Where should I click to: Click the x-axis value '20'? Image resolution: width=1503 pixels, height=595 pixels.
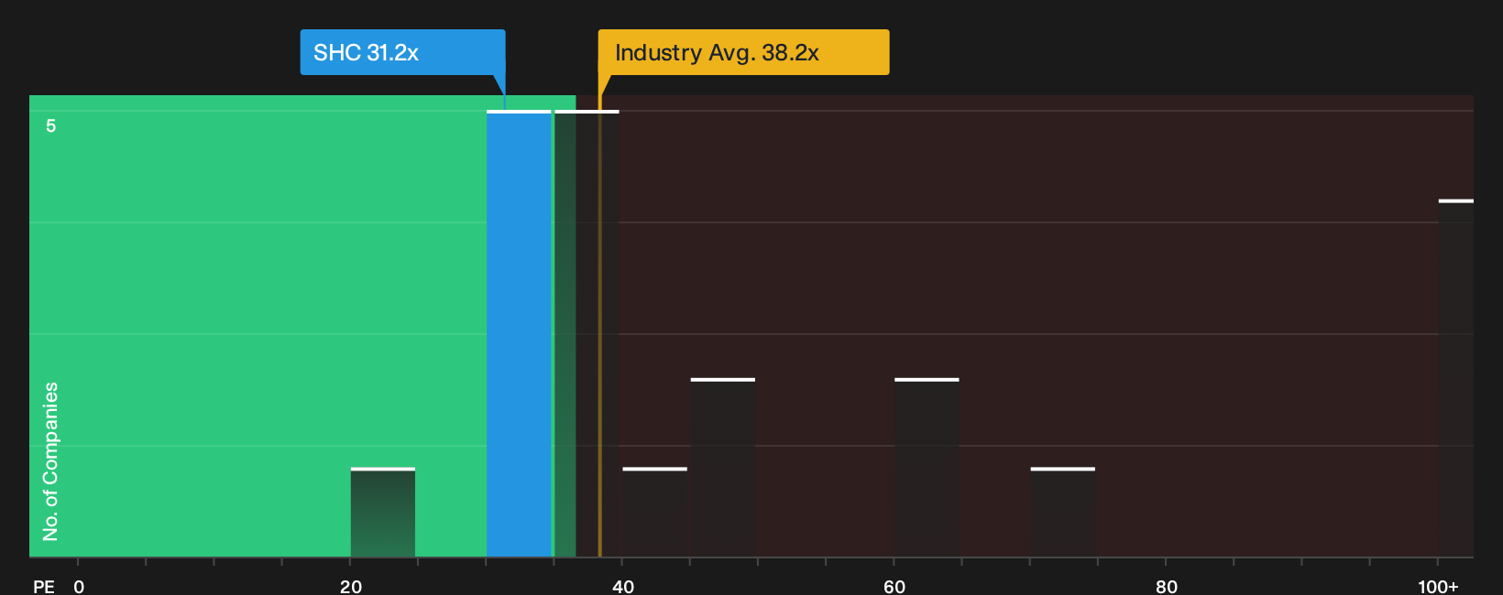pos(351,586)
